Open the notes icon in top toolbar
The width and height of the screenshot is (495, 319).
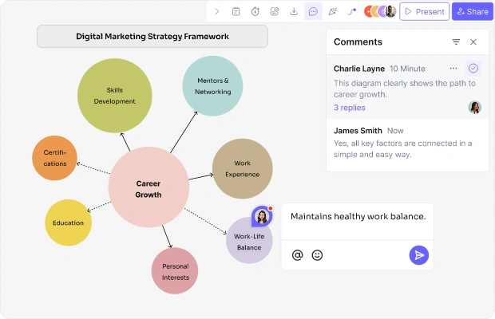(x=236, y=12)
